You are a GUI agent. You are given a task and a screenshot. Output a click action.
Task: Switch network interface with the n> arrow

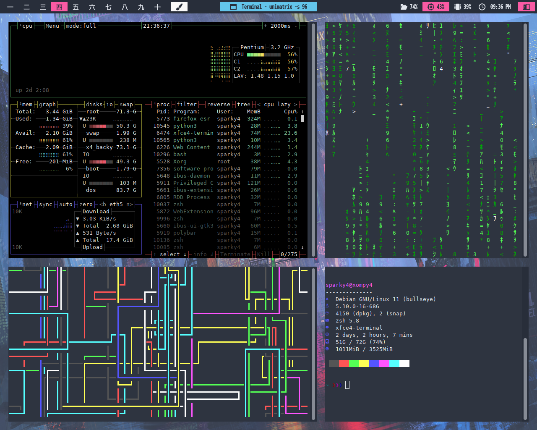click(x=130, y=205)
